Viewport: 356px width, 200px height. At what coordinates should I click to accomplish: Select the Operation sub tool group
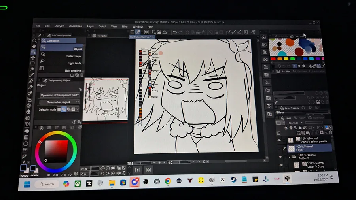(x=59, y=41)
